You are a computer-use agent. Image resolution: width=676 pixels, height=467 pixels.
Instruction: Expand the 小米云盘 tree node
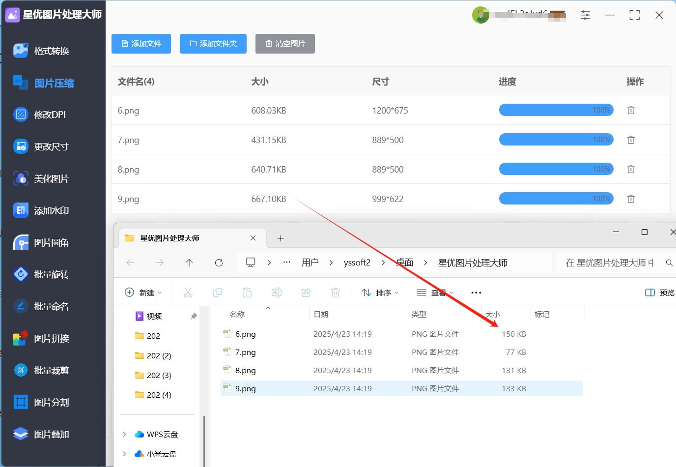coord(124,454)
